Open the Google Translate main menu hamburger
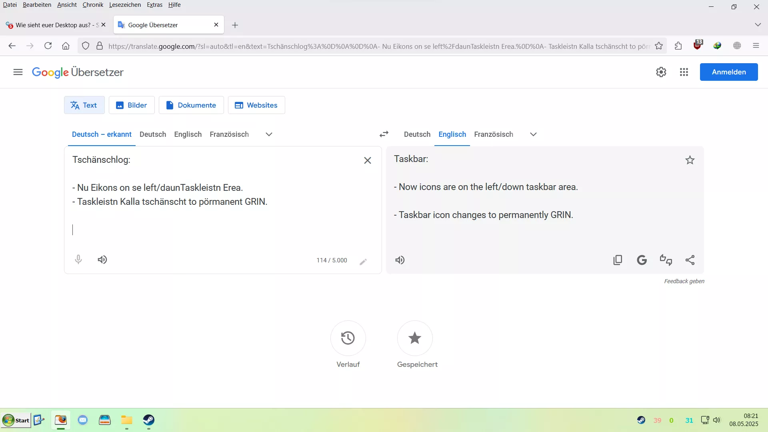 (x=18, y=72)
